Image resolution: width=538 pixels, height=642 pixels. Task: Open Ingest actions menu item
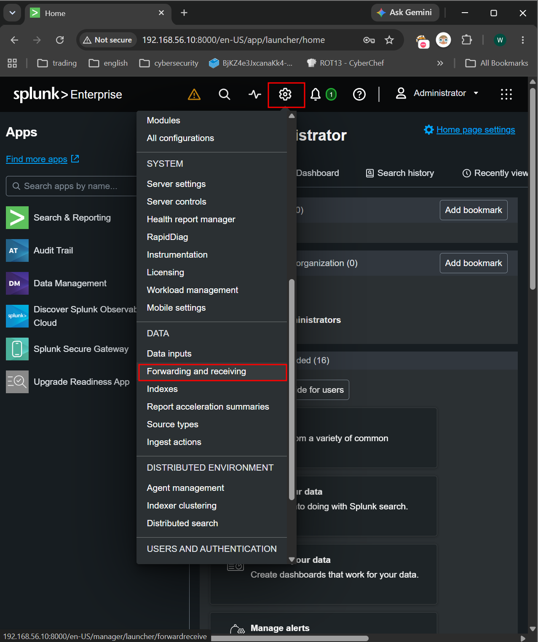[174, 442]
